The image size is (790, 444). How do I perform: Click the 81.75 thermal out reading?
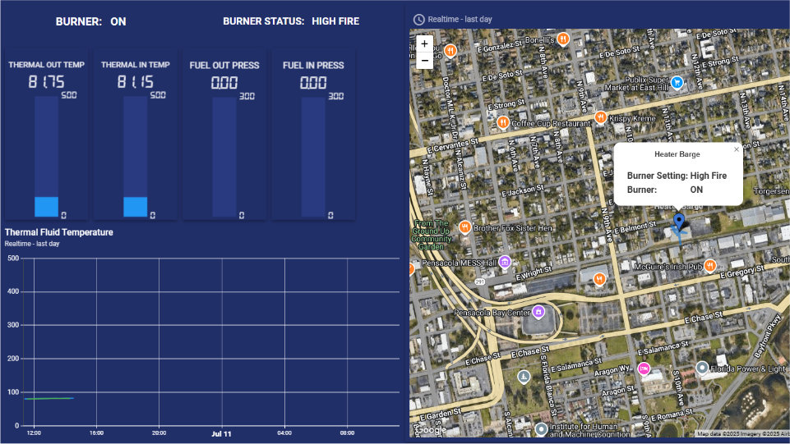point(46,81)
